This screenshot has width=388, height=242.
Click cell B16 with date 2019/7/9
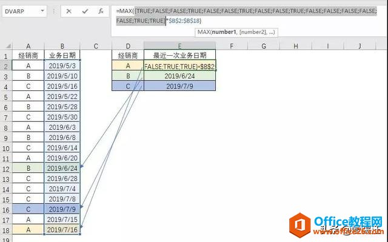click(62, 209)
